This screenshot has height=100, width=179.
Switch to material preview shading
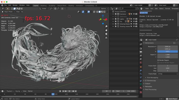[x=102, y=12]
